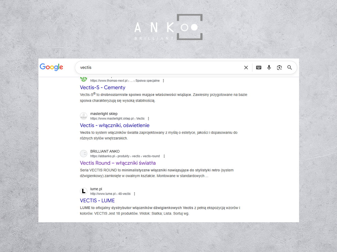Click the ANKO Brilliant logo at top
Screen dimensions: 337x252
(168, 27)
